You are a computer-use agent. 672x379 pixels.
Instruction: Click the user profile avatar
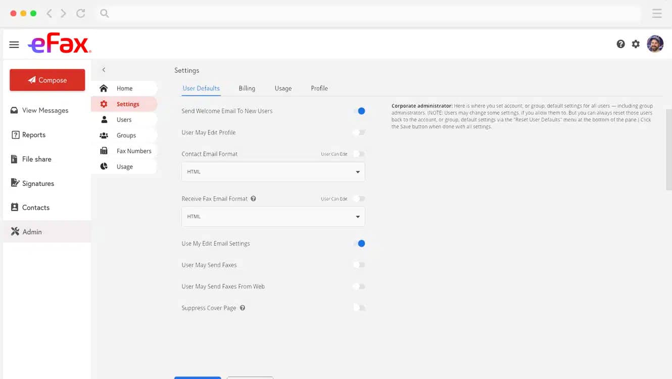[x=655, y=44]
